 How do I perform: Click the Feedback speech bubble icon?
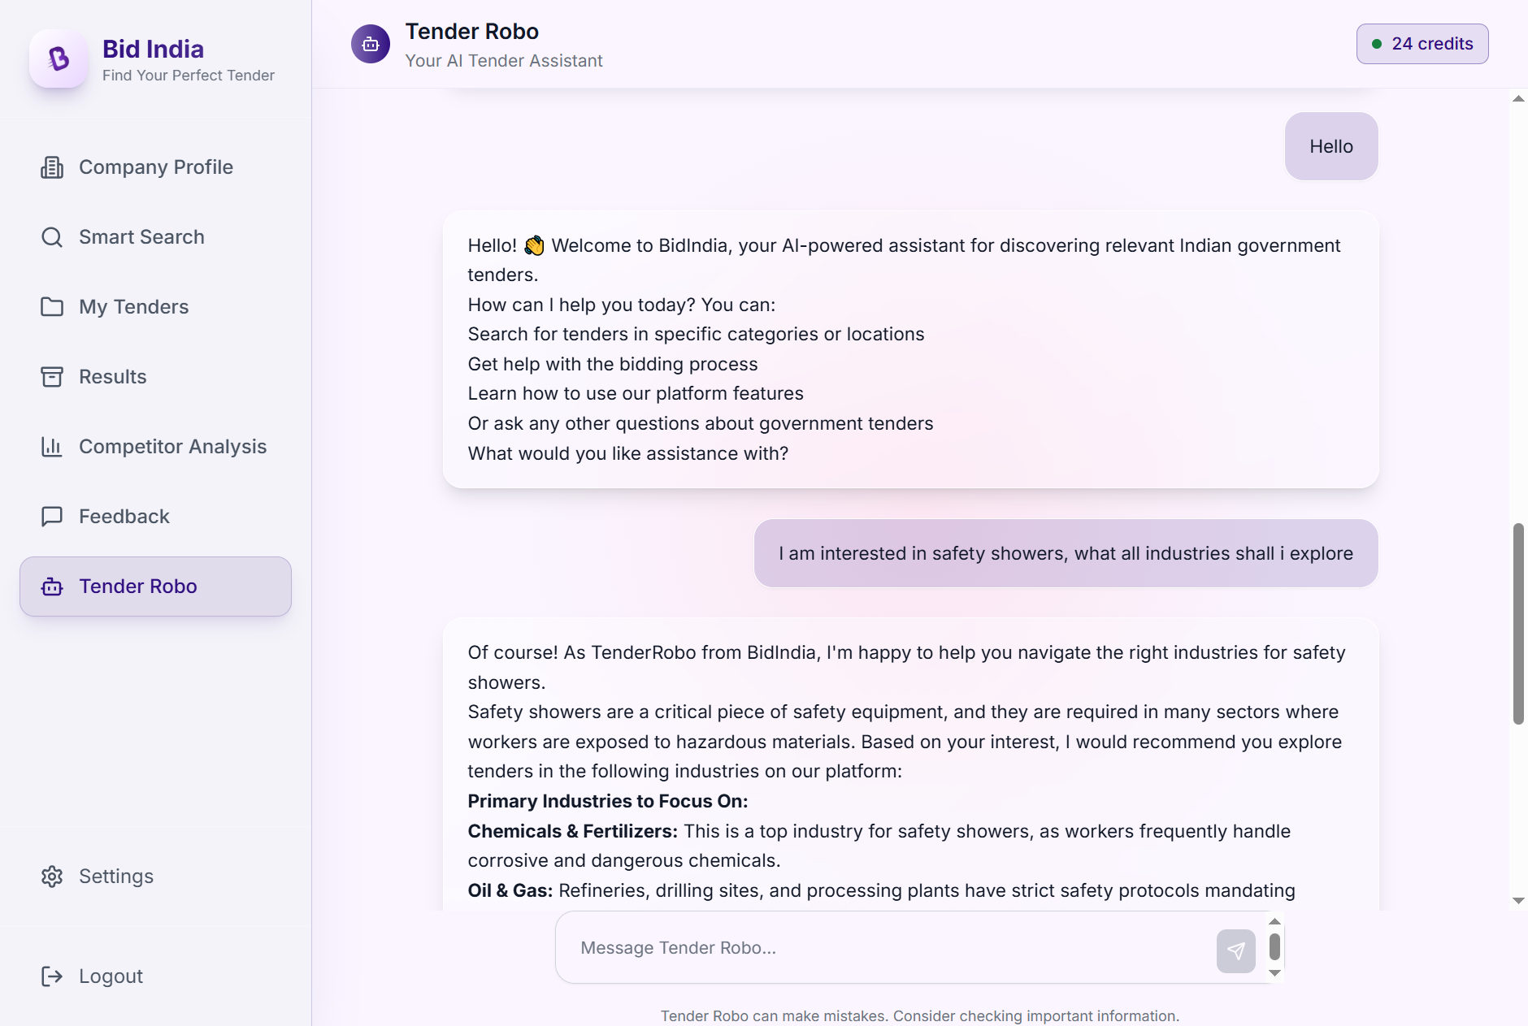pos(52,517)
